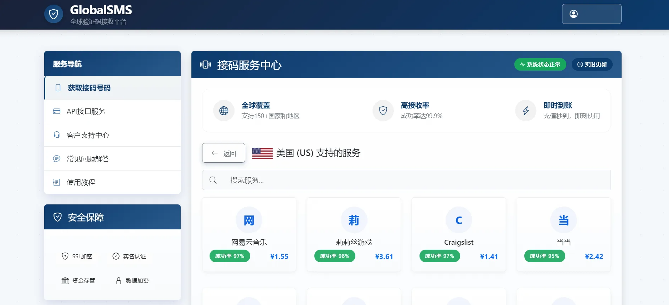Open 常见问题解答 menu item

coord(113,159)
